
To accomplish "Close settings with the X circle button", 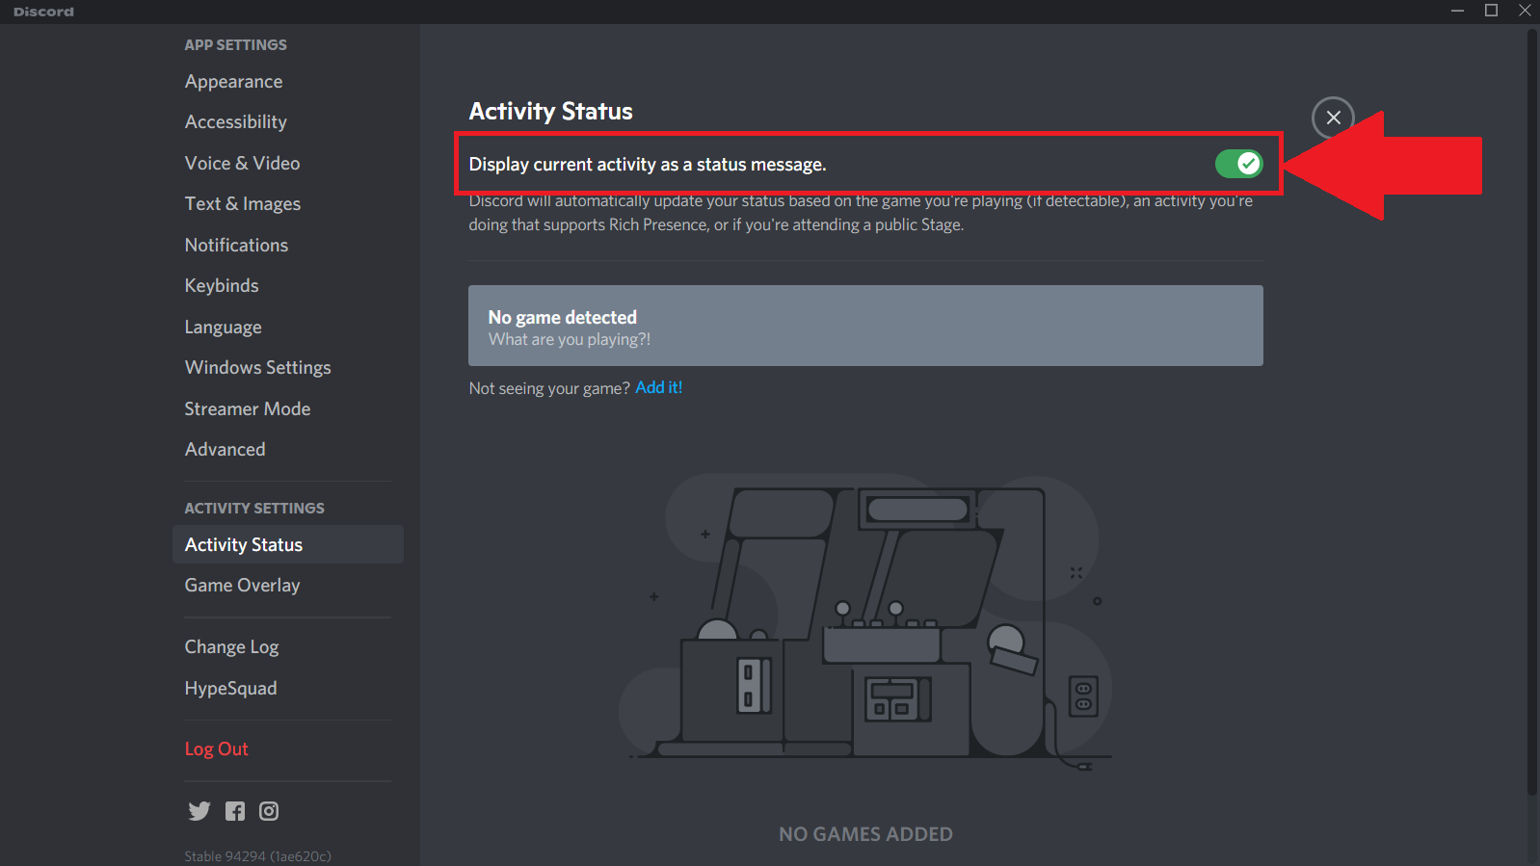I will pyautogui.click(x=1333, y=118).
